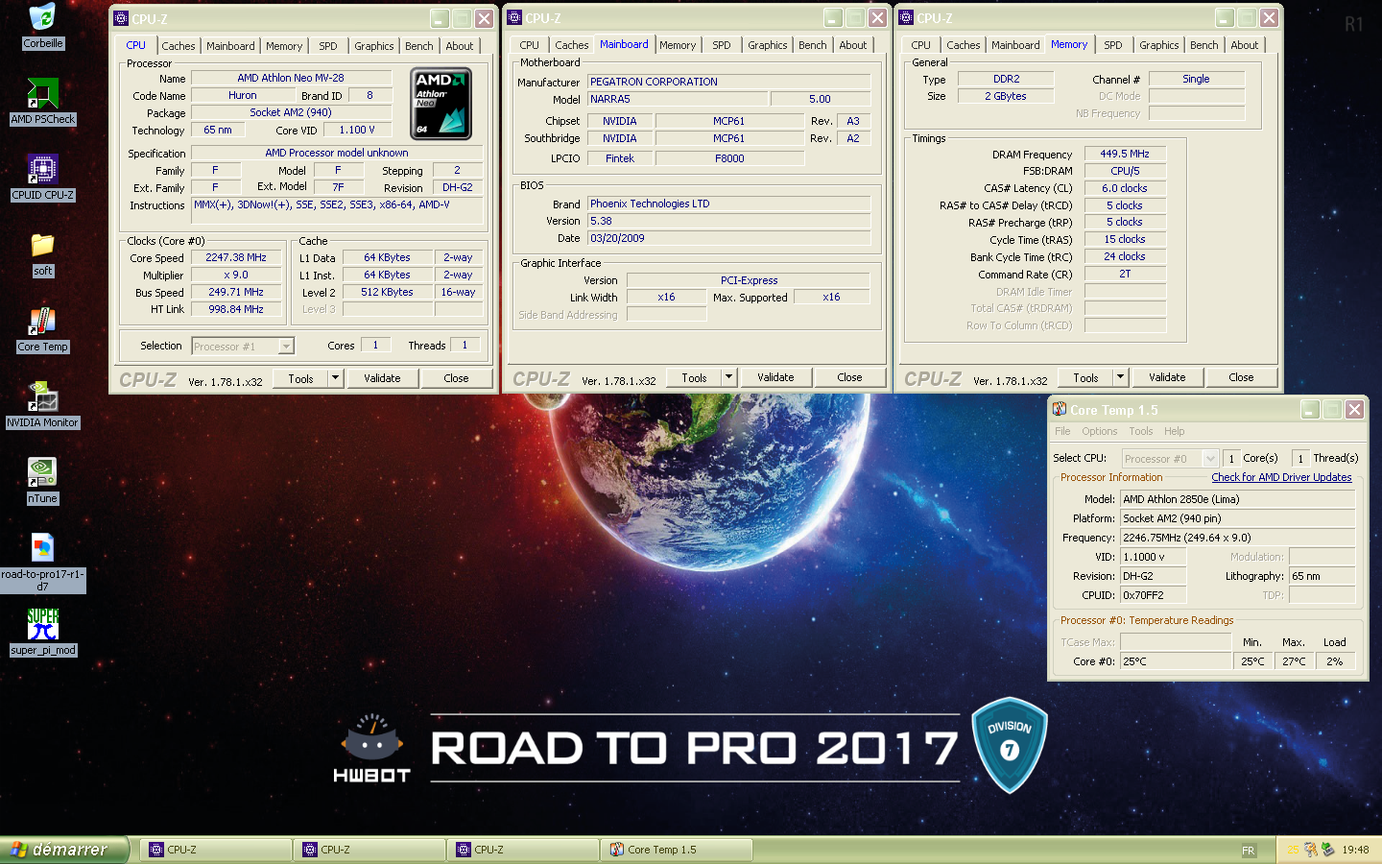The height and width of the screenshot is (864, 1382).
Task: Click Tools button in first CPU-Z window
Action: click(x=301, y=378)
